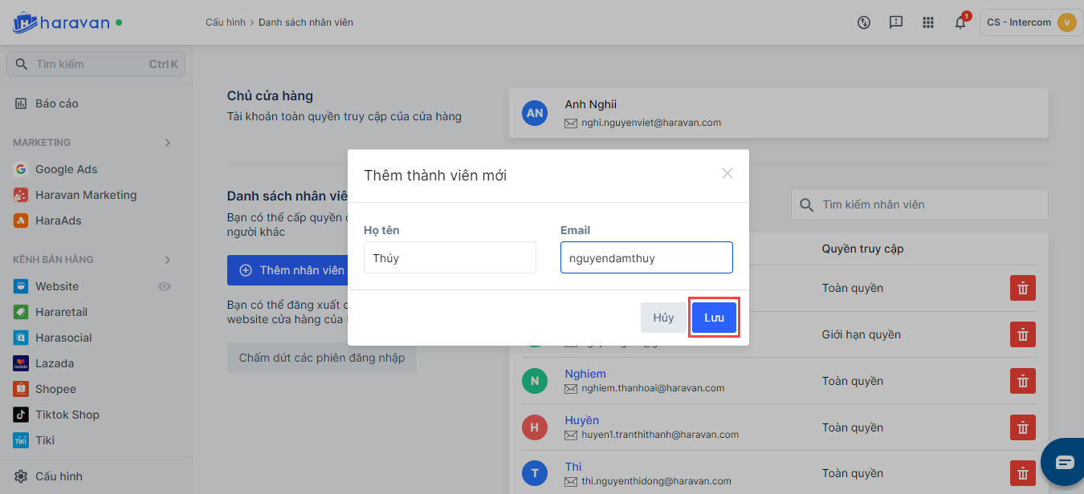Click the H avatar for Huyền
This screenshot has height=494, width=1084.
click(x=535, y=427)
